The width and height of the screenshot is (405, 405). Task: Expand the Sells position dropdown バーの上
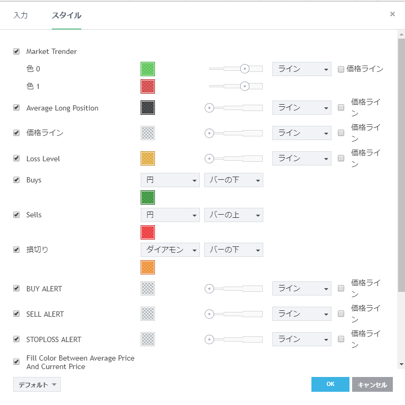pos(233,215)
